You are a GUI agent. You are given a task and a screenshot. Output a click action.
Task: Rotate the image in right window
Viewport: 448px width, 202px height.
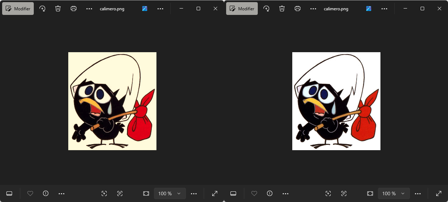[x=266, y=9]
